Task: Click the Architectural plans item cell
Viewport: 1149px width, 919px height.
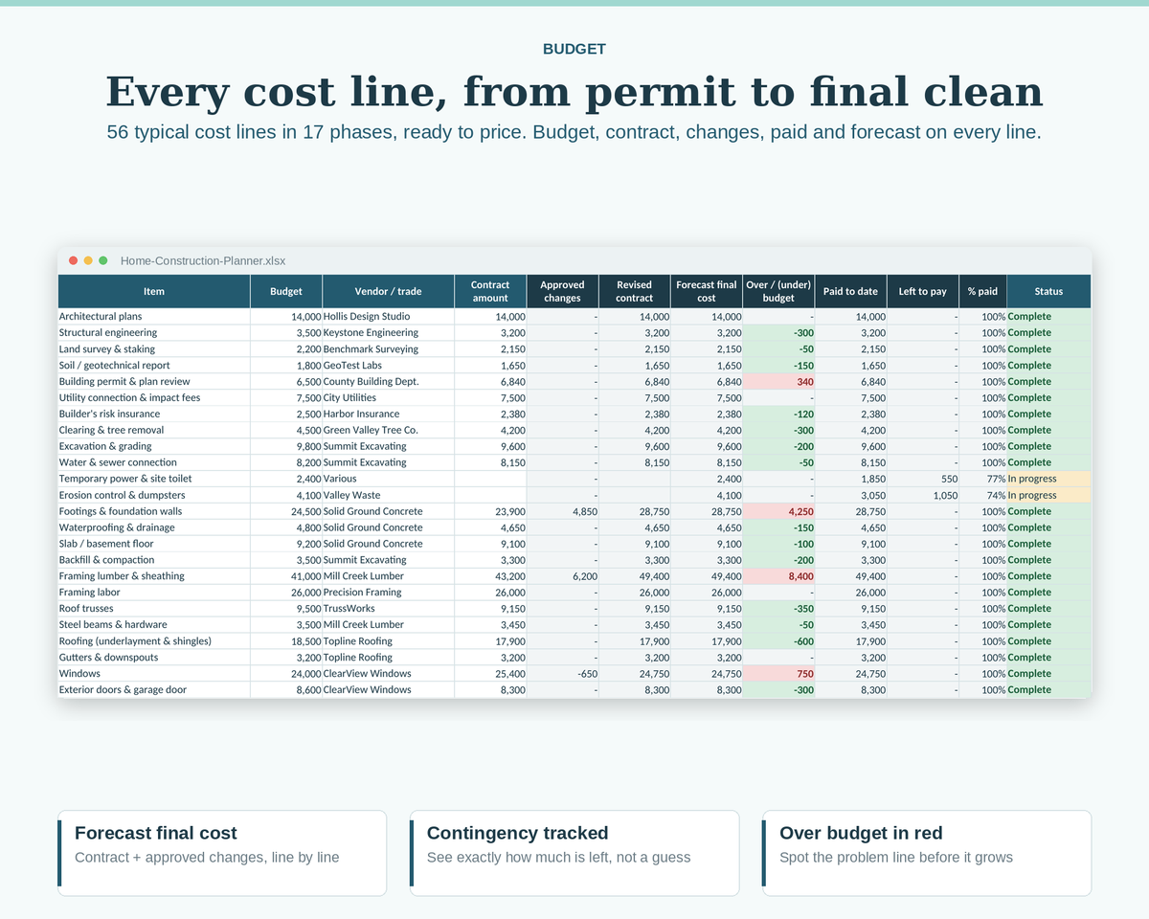Action: tap(154, 317)
